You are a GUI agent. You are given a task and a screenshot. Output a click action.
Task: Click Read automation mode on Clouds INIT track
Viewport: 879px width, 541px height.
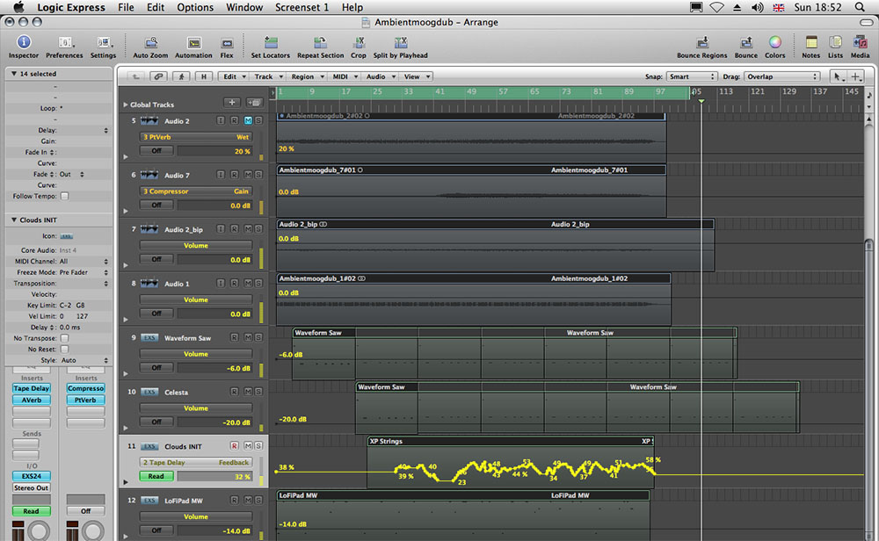pyautogui.click(x=156, y=476)
